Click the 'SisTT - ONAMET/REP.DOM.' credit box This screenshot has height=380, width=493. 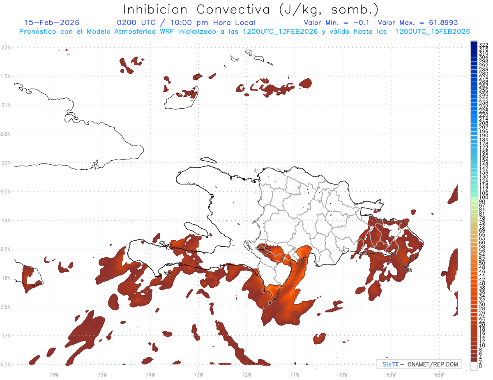[419, 364]
